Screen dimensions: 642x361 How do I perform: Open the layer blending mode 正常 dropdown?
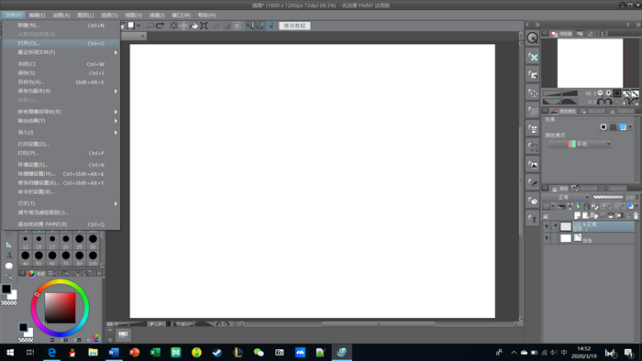click(x=567, y=197)
